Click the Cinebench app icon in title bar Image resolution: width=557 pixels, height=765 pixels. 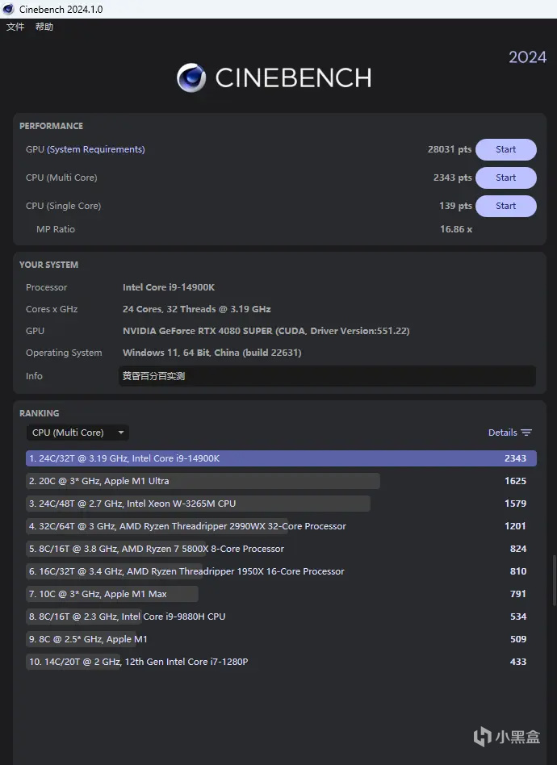point(8,9)
